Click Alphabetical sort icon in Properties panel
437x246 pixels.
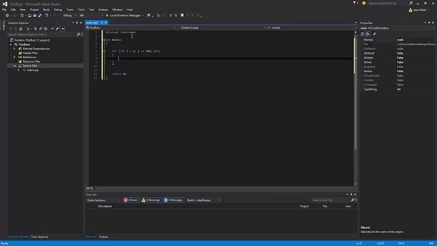[x=368, y=34]
